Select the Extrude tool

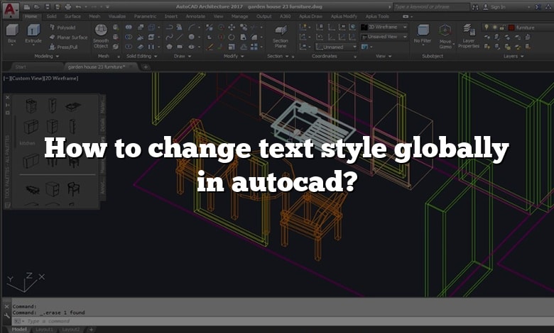click(x=33, y=35)
